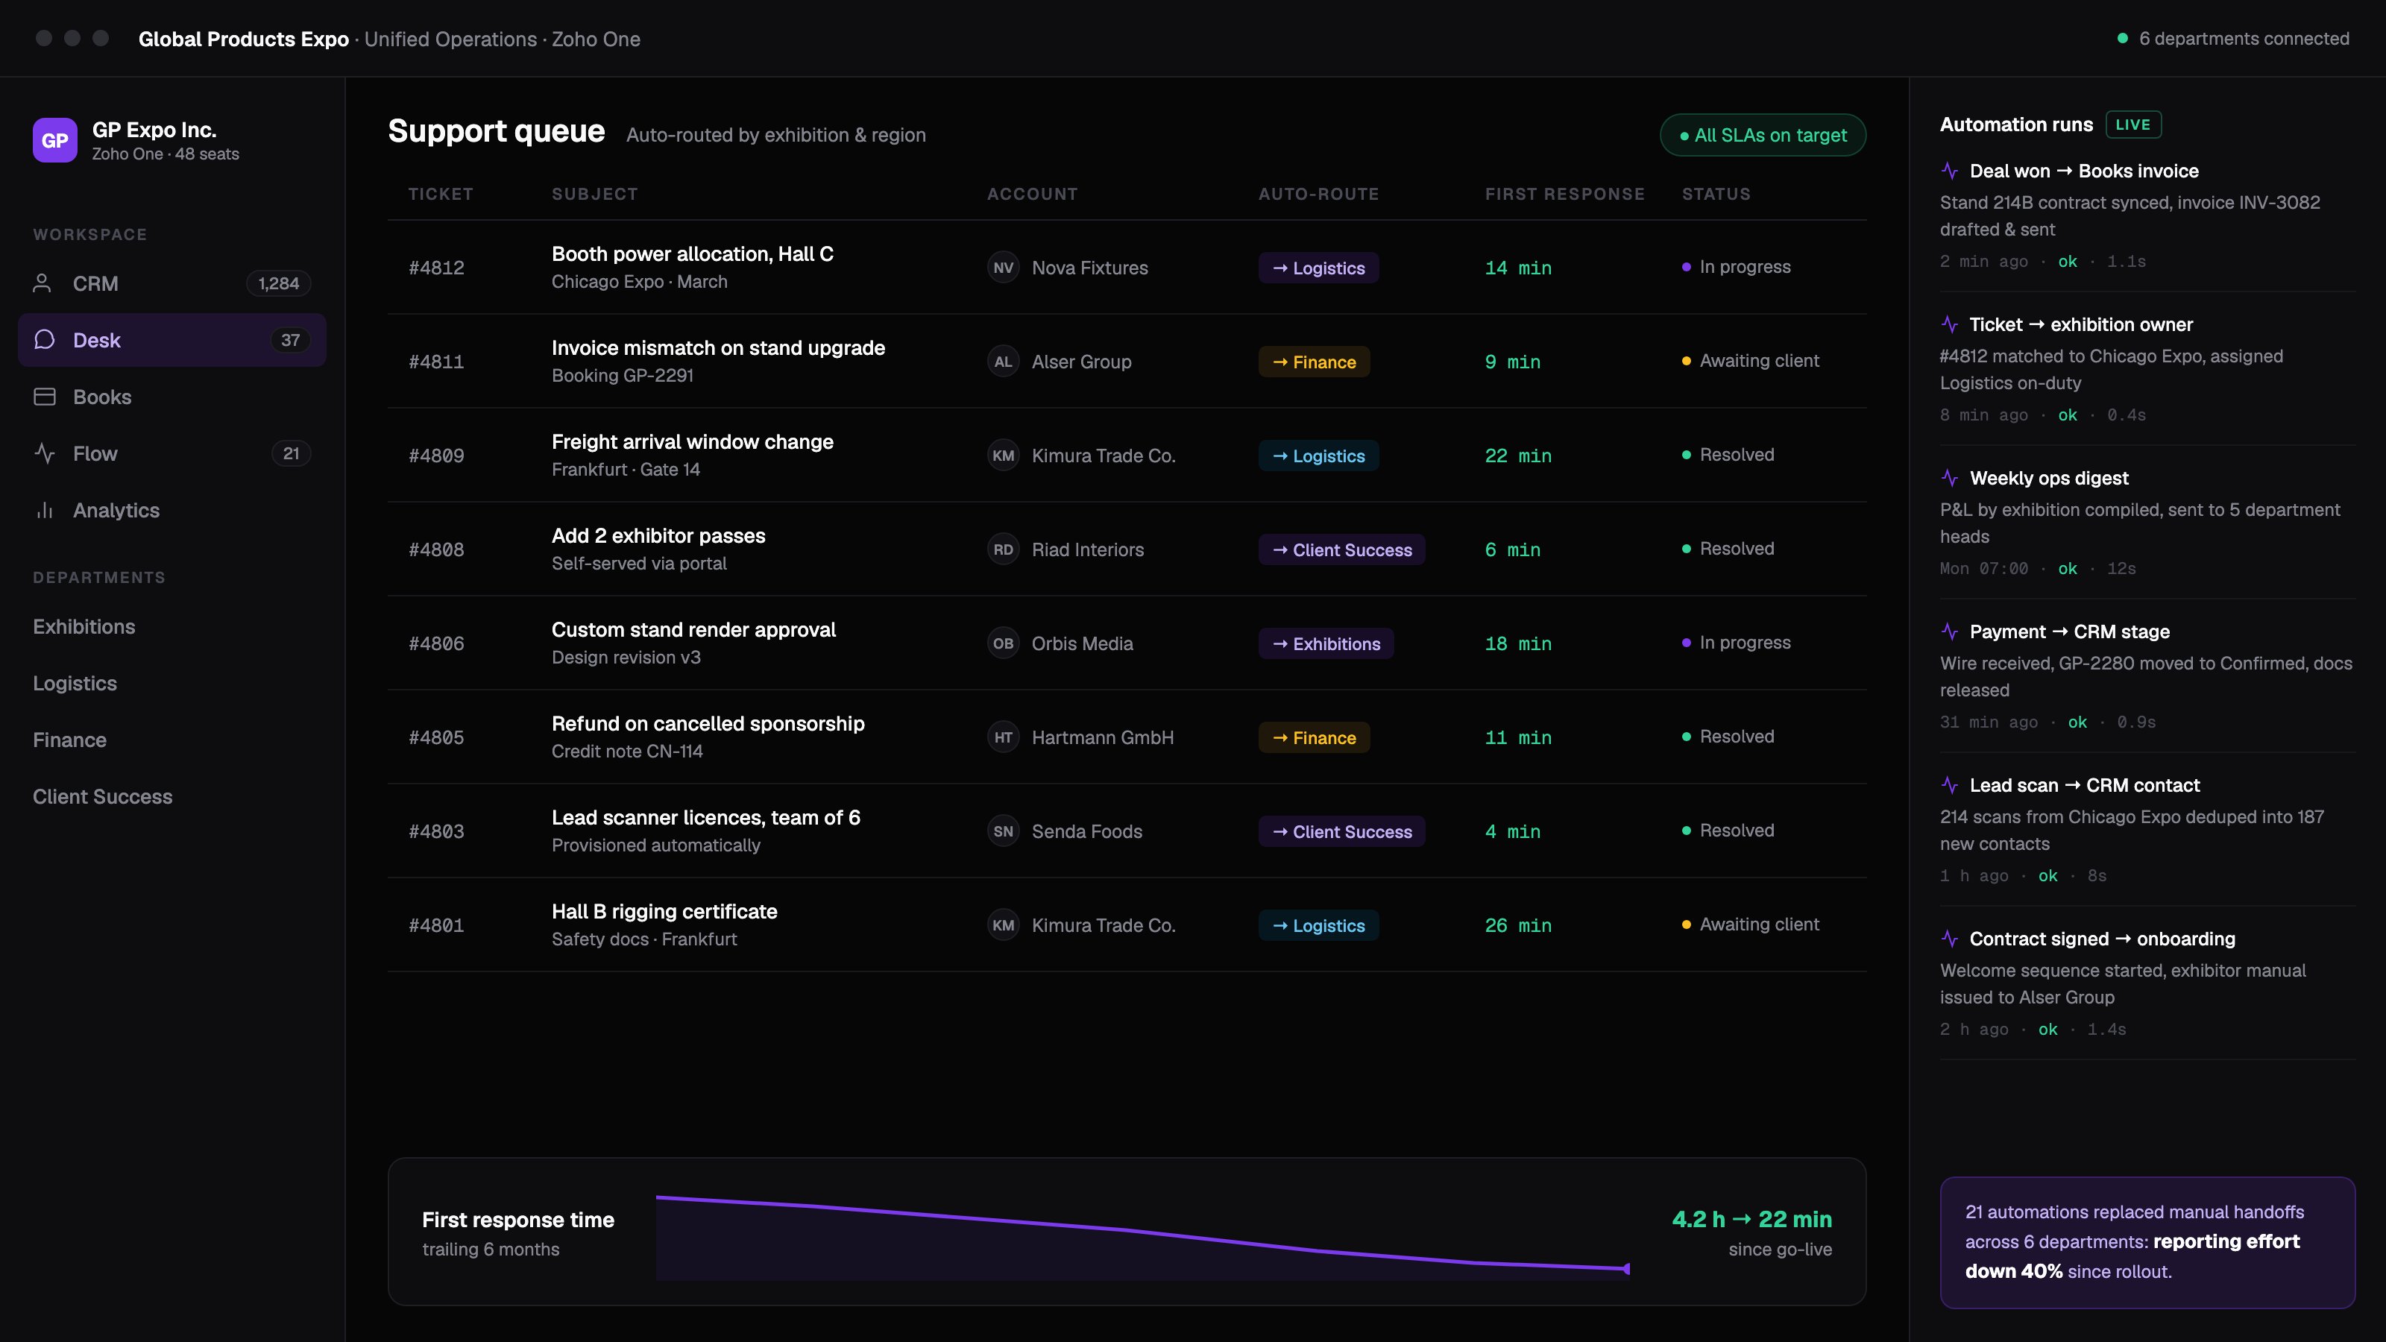Click the 21 automations summary card
Viewport: 2386px width, 1342px height.
(x=2147, y=1242)
